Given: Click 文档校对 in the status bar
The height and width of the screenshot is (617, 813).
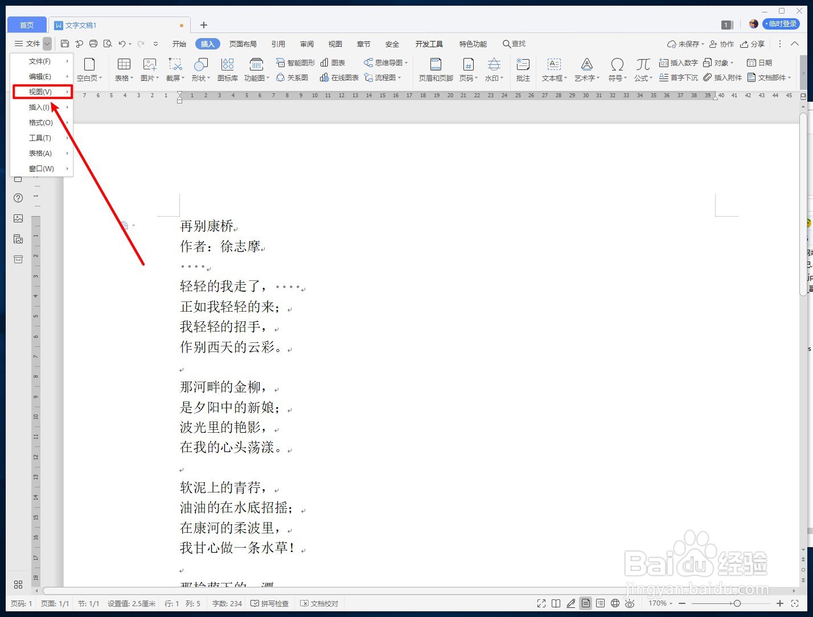Looking at the screenshot, I should click(319, 603).
